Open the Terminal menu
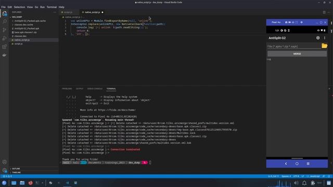 point(52,7)
